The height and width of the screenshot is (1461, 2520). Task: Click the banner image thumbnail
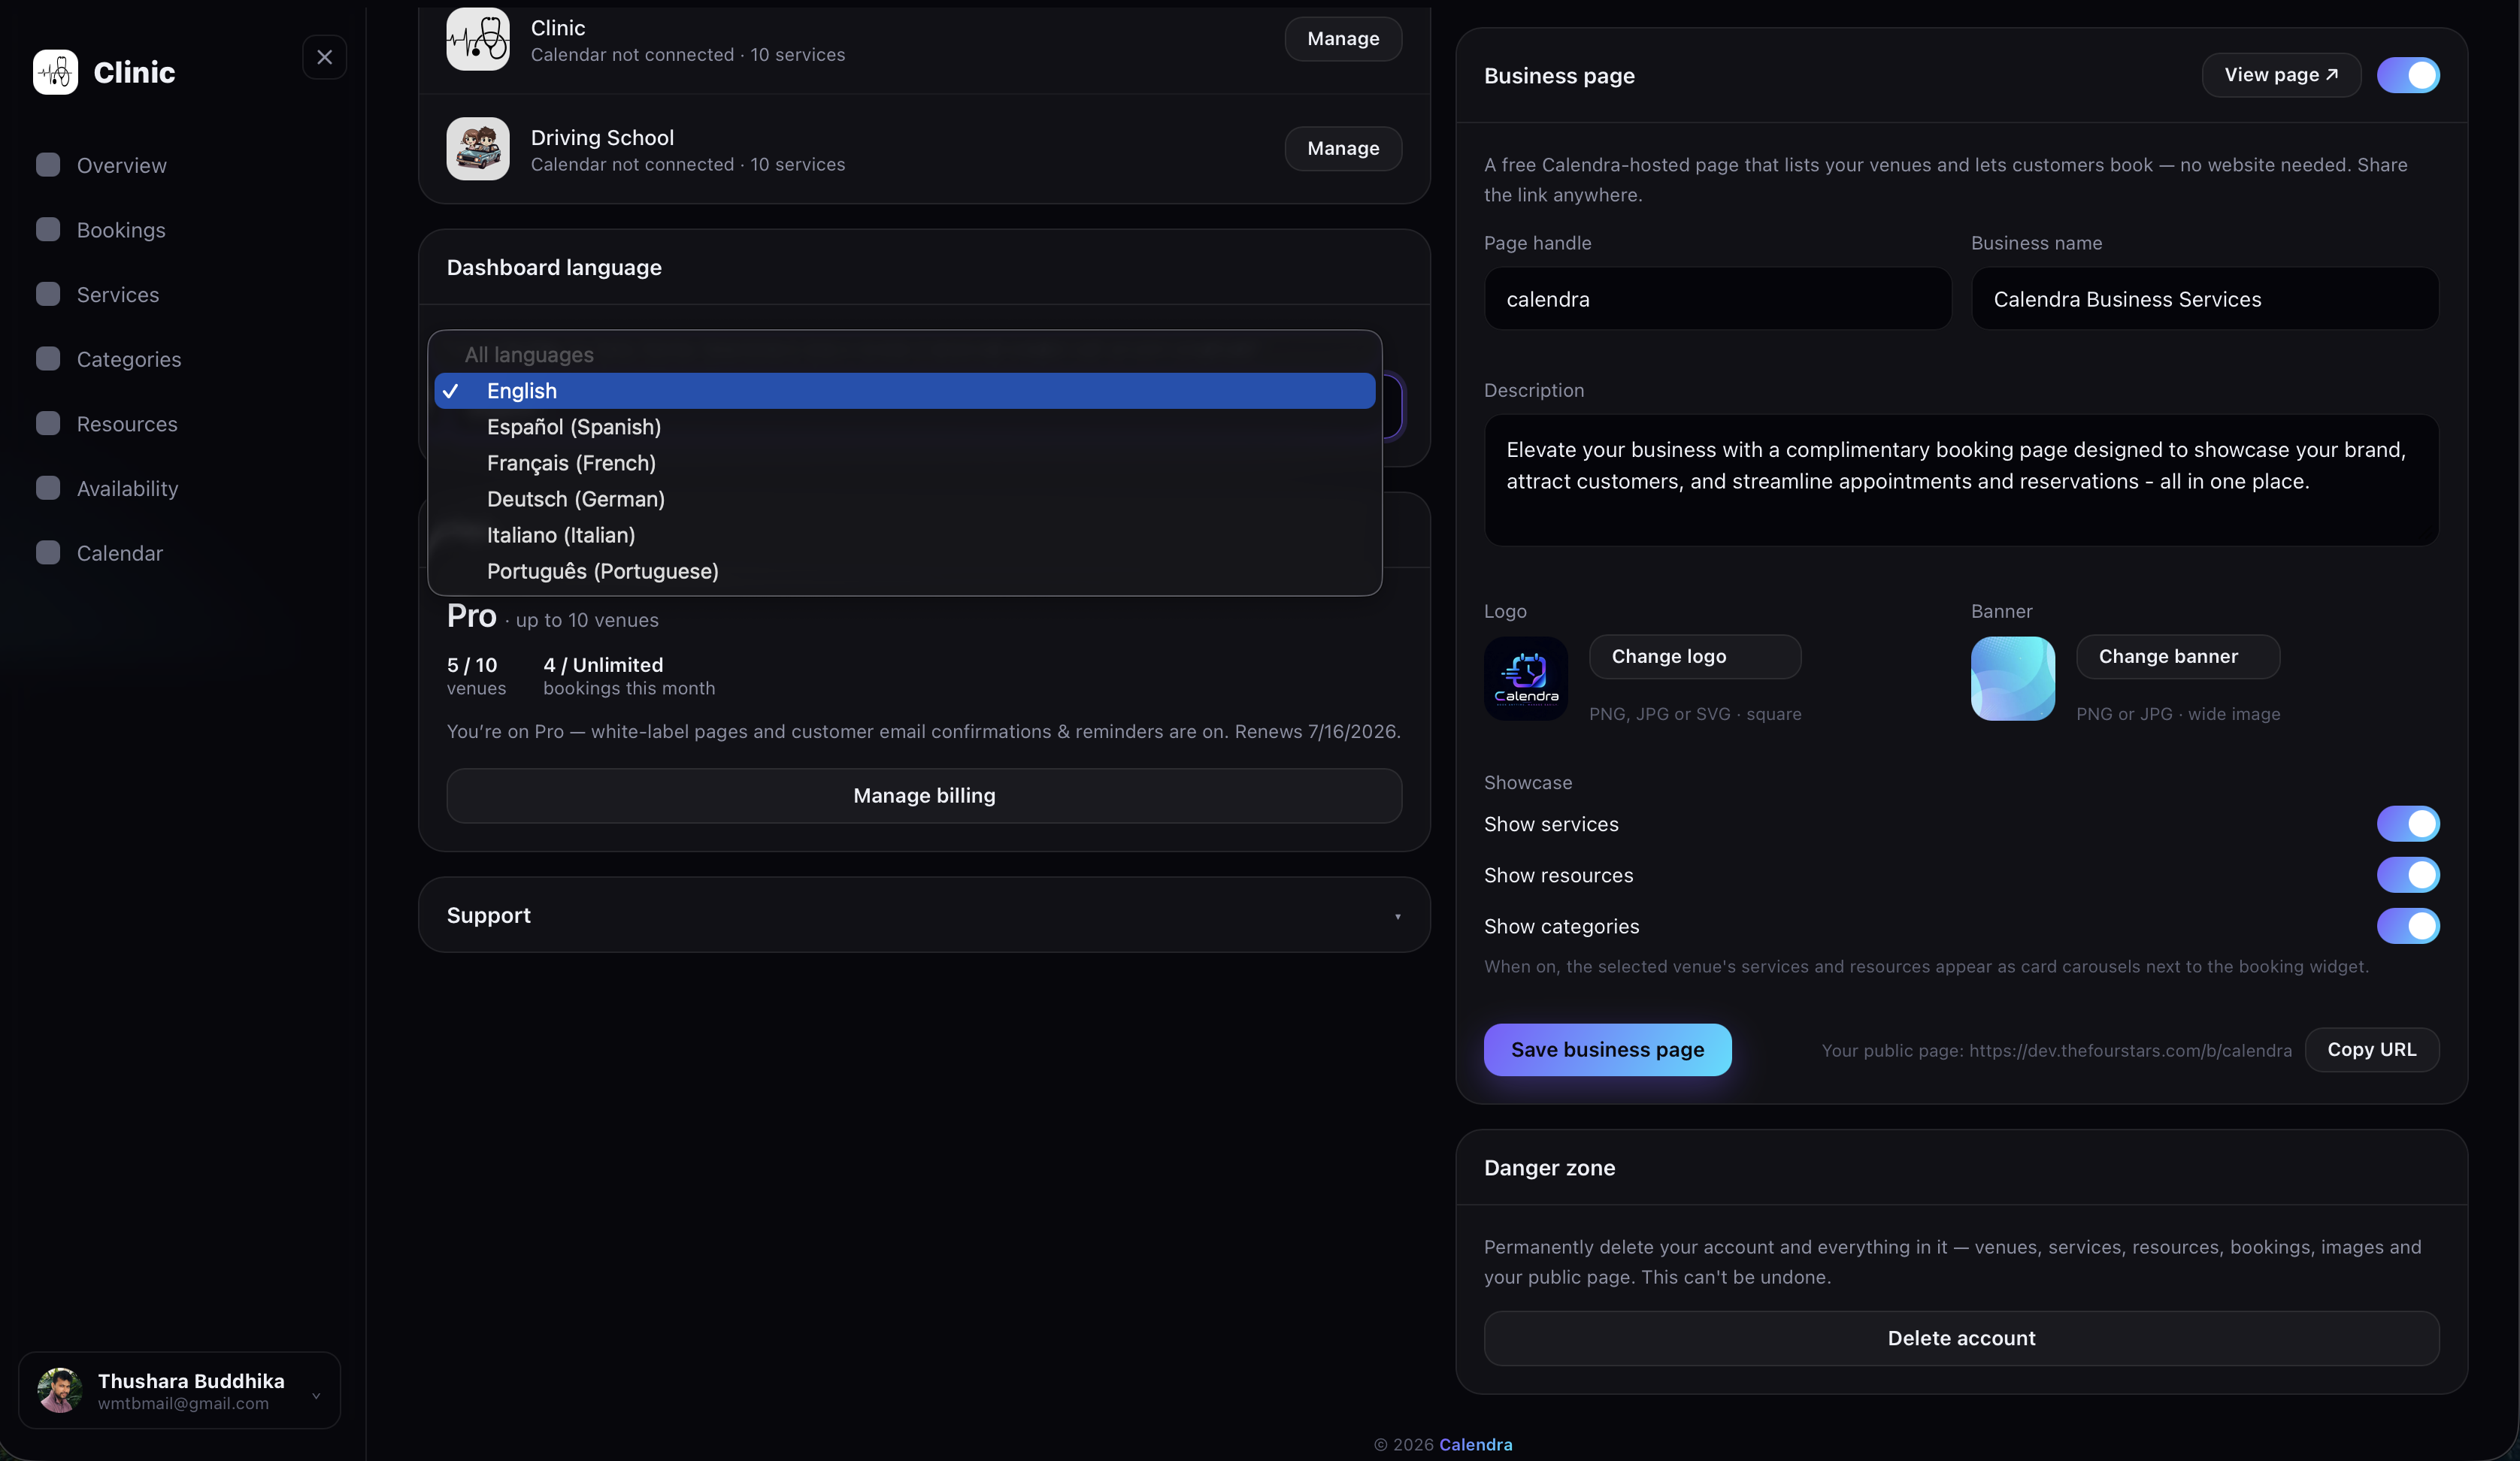(x=2013, y=678)
